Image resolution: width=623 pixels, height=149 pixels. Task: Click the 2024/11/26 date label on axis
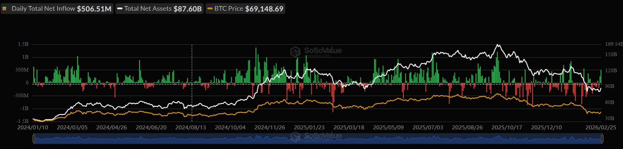pos(269,128)
